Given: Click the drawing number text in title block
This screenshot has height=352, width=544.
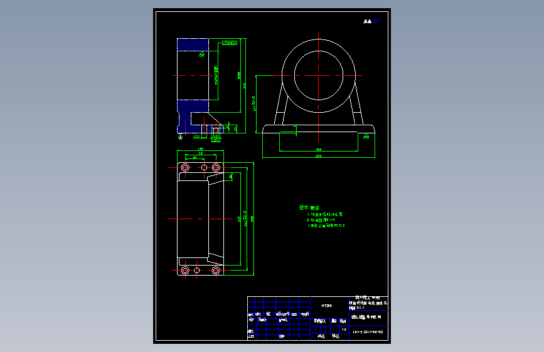Looking at the screenshot, I should point(368,332).
